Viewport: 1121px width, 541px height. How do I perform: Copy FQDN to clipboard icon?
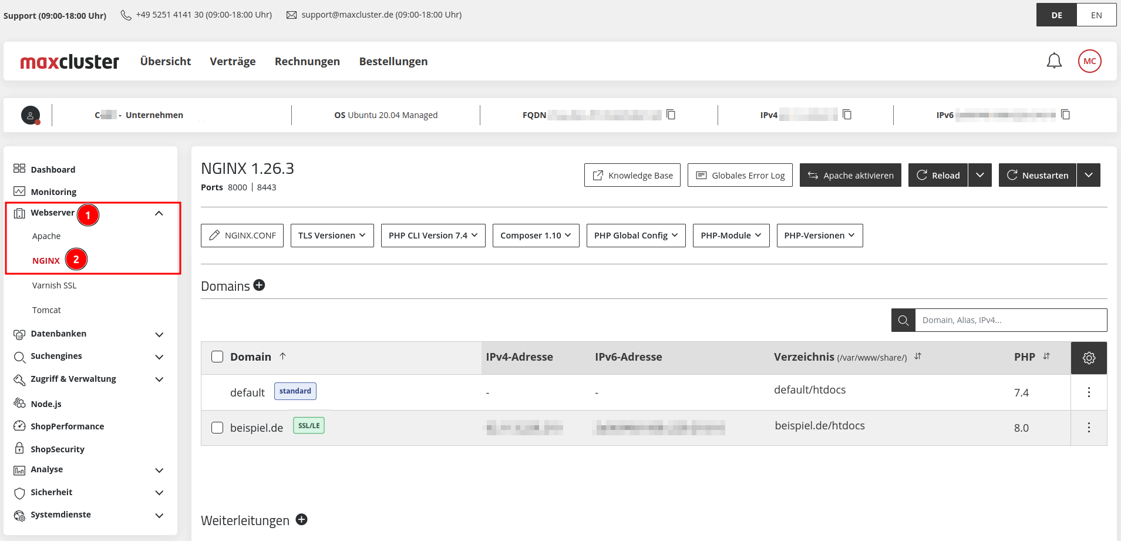point(671,115)
